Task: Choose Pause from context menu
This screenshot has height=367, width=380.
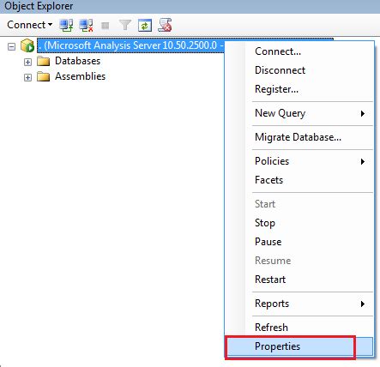Action: [x=299, y=242]
